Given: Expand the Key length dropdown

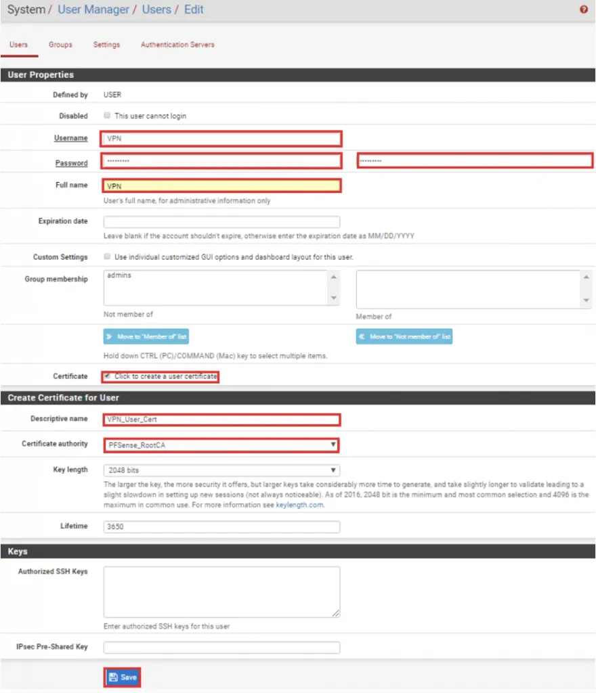Looking at the screenshot, I should coord(221,470).
